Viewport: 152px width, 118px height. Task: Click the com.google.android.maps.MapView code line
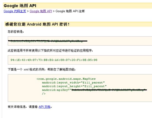(66, 79)
